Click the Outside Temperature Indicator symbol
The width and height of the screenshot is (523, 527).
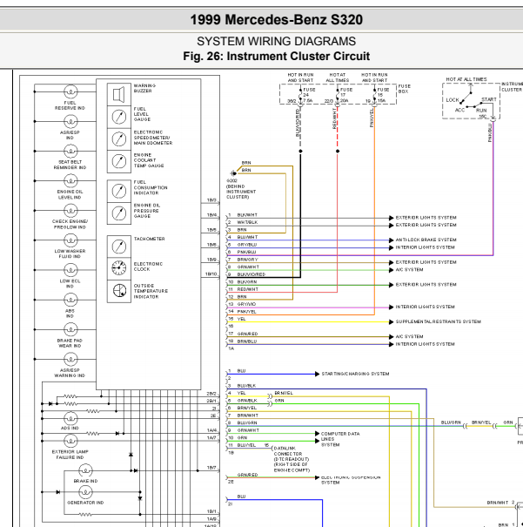(119, 291)
